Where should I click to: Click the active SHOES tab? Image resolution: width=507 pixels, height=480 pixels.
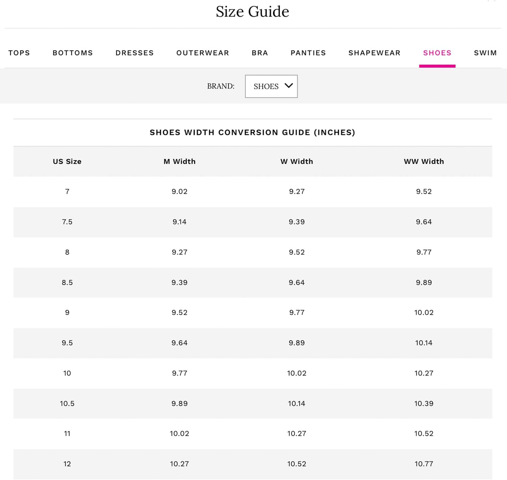click(437, 53)
